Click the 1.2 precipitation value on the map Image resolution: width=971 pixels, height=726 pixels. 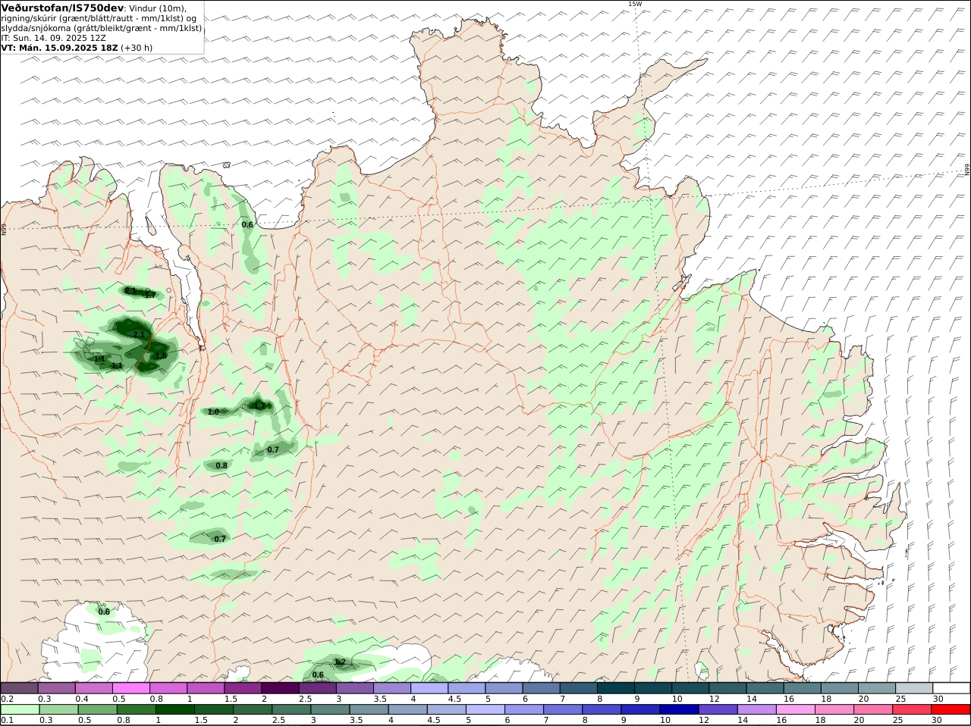pos(340,662)
